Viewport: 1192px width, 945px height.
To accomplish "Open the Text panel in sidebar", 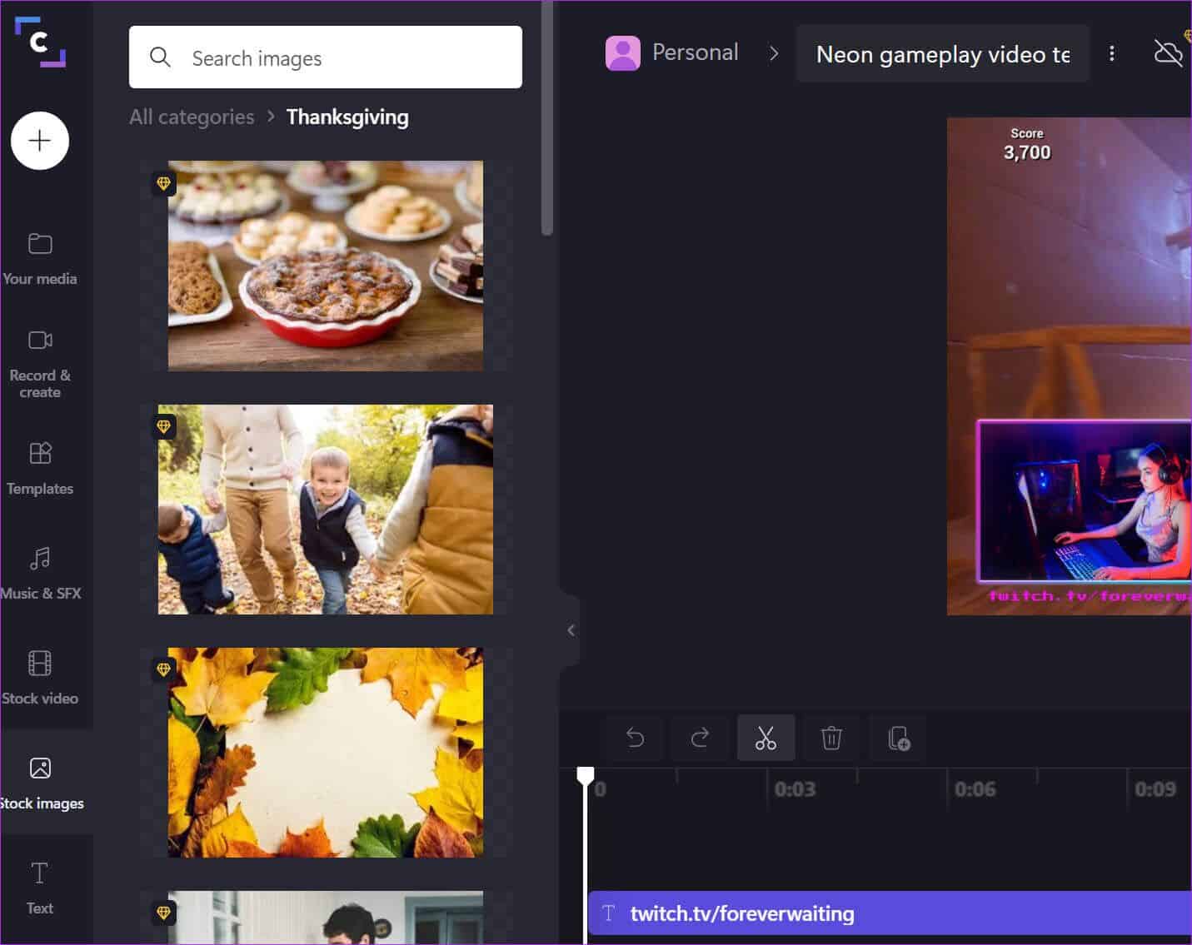I will click(40, 888).
